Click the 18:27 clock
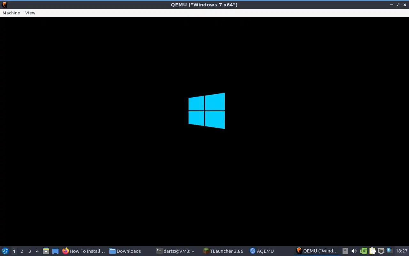 coord(402,251)
